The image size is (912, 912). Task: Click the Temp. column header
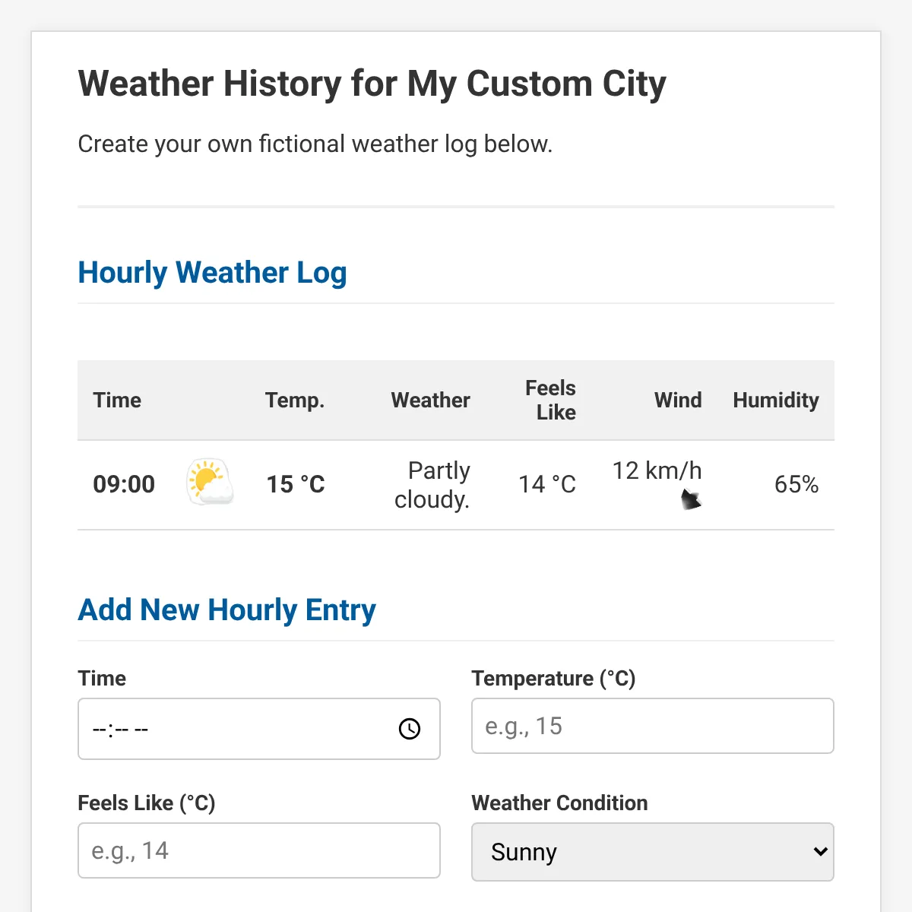pos(295,401)
